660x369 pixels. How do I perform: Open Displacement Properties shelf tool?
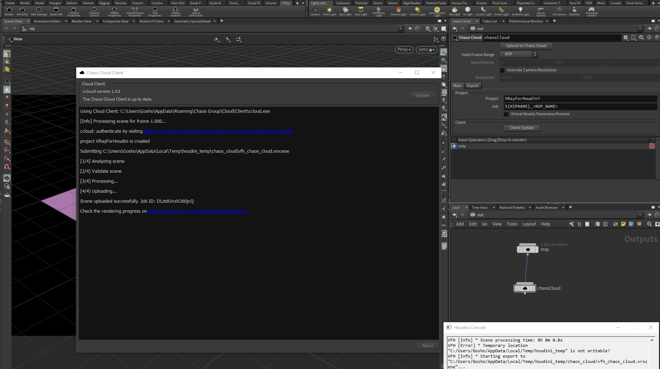135,12
